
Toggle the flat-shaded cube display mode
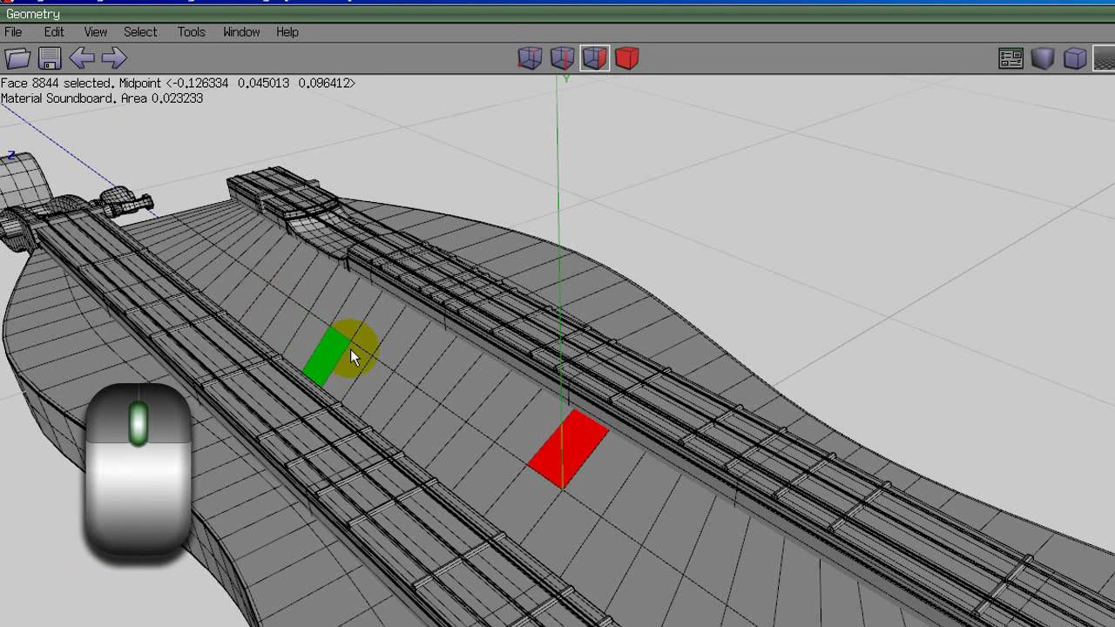click(x=1073, y=58)
